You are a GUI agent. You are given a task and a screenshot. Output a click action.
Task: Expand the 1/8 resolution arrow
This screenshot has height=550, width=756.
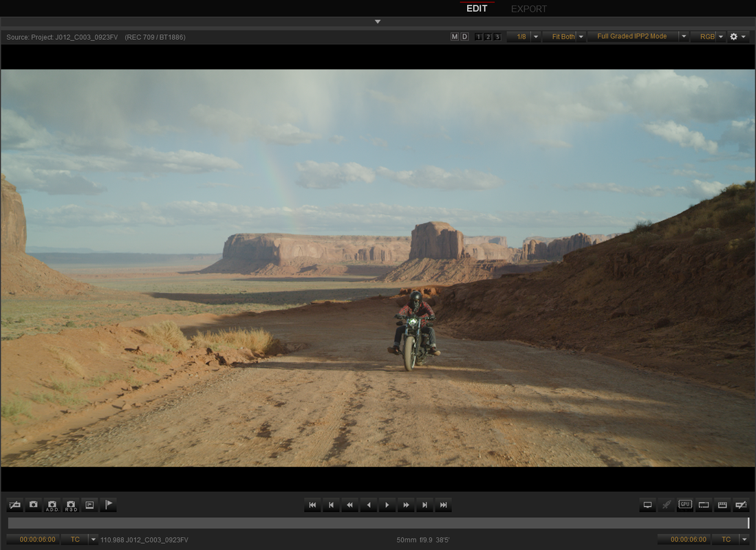pos(536,36)
